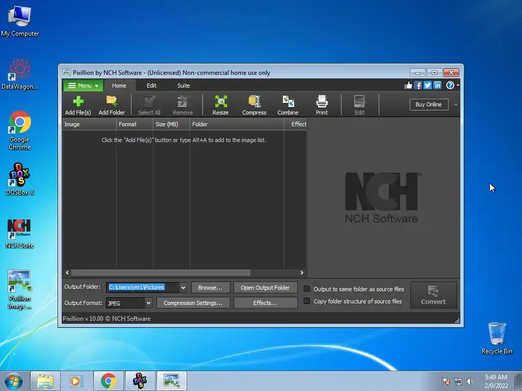This screenshot has width=522, height=391.
Task: Select the Google Chrome desktop shortcut
Action: 20,130
